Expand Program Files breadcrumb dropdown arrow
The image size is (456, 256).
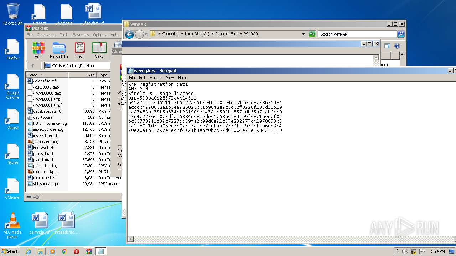click(241, 34)
